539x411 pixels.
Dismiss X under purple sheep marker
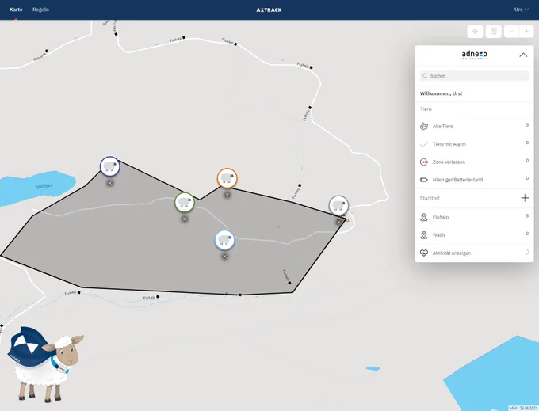click(x=110, y=183)
